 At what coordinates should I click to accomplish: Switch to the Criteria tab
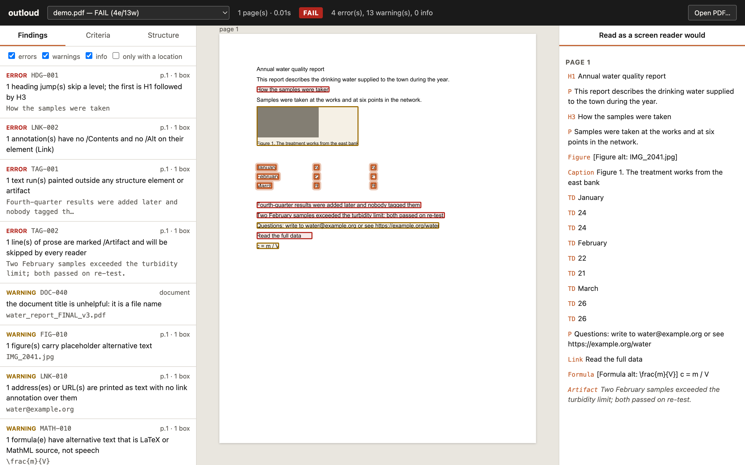[98, 35]
